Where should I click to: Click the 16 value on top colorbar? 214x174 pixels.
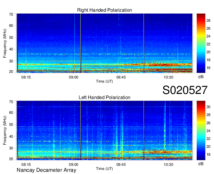(208, 68)
